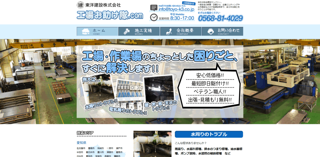Click the 一宮市 area link
This screenshot has width=320, height=157.
point(110,148)
